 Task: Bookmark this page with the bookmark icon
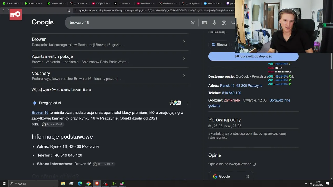click(x=69, y=10)
